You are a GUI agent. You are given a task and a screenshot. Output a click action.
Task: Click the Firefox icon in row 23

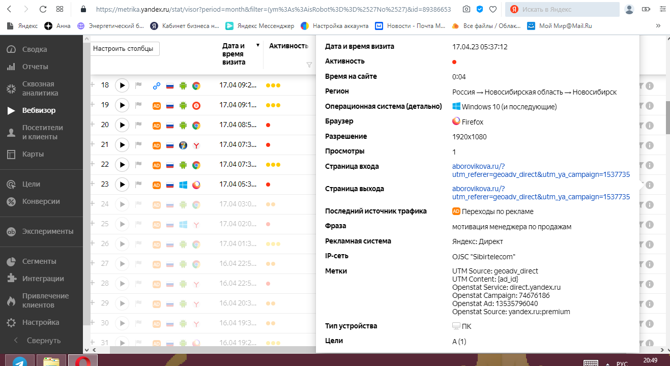pos(196,185)
